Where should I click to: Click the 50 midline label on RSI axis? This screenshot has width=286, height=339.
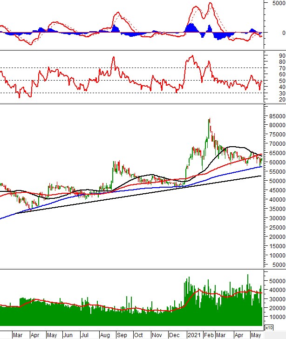click(x=282, y=81)
